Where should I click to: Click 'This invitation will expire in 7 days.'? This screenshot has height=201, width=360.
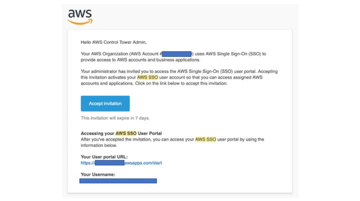click(115, 118)
